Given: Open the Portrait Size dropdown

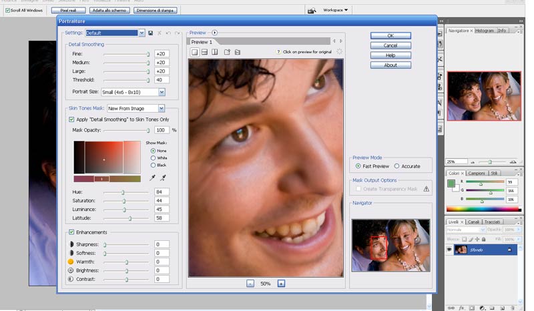Looking at the screenshot, I should point(162,92).
